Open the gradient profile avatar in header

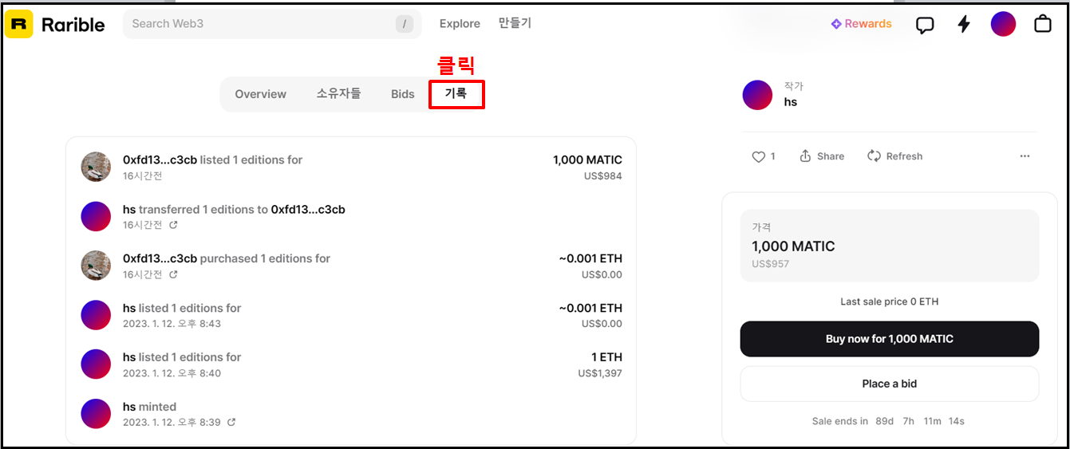1003,24
